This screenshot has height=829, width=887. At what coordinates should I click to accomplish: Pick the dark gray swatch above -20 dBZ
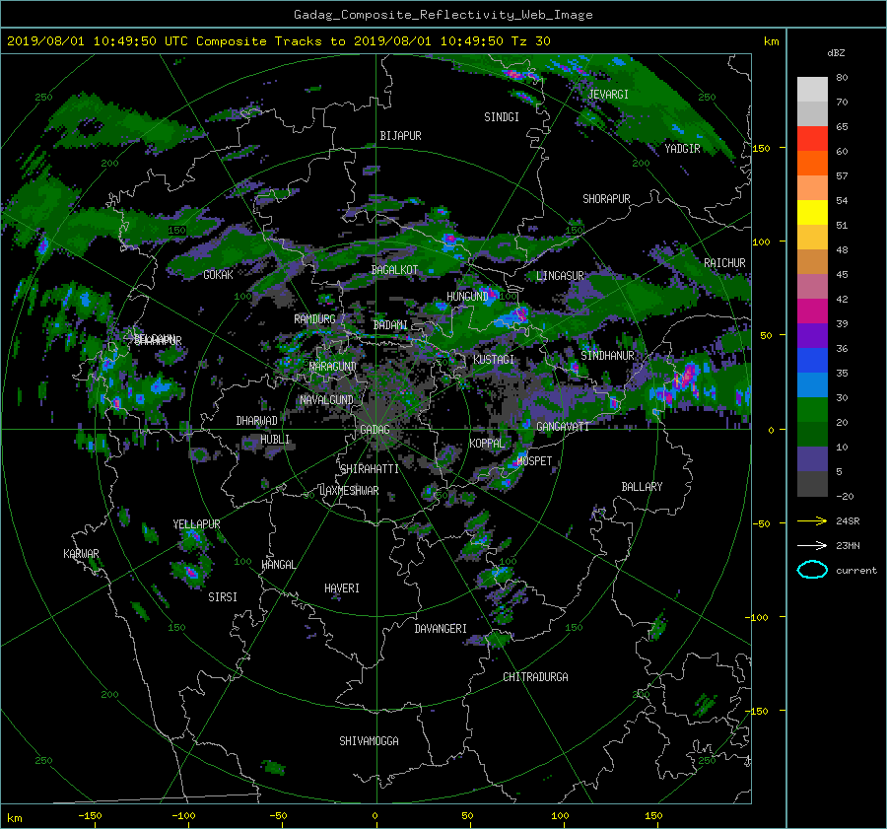click(x=812, y=484)
